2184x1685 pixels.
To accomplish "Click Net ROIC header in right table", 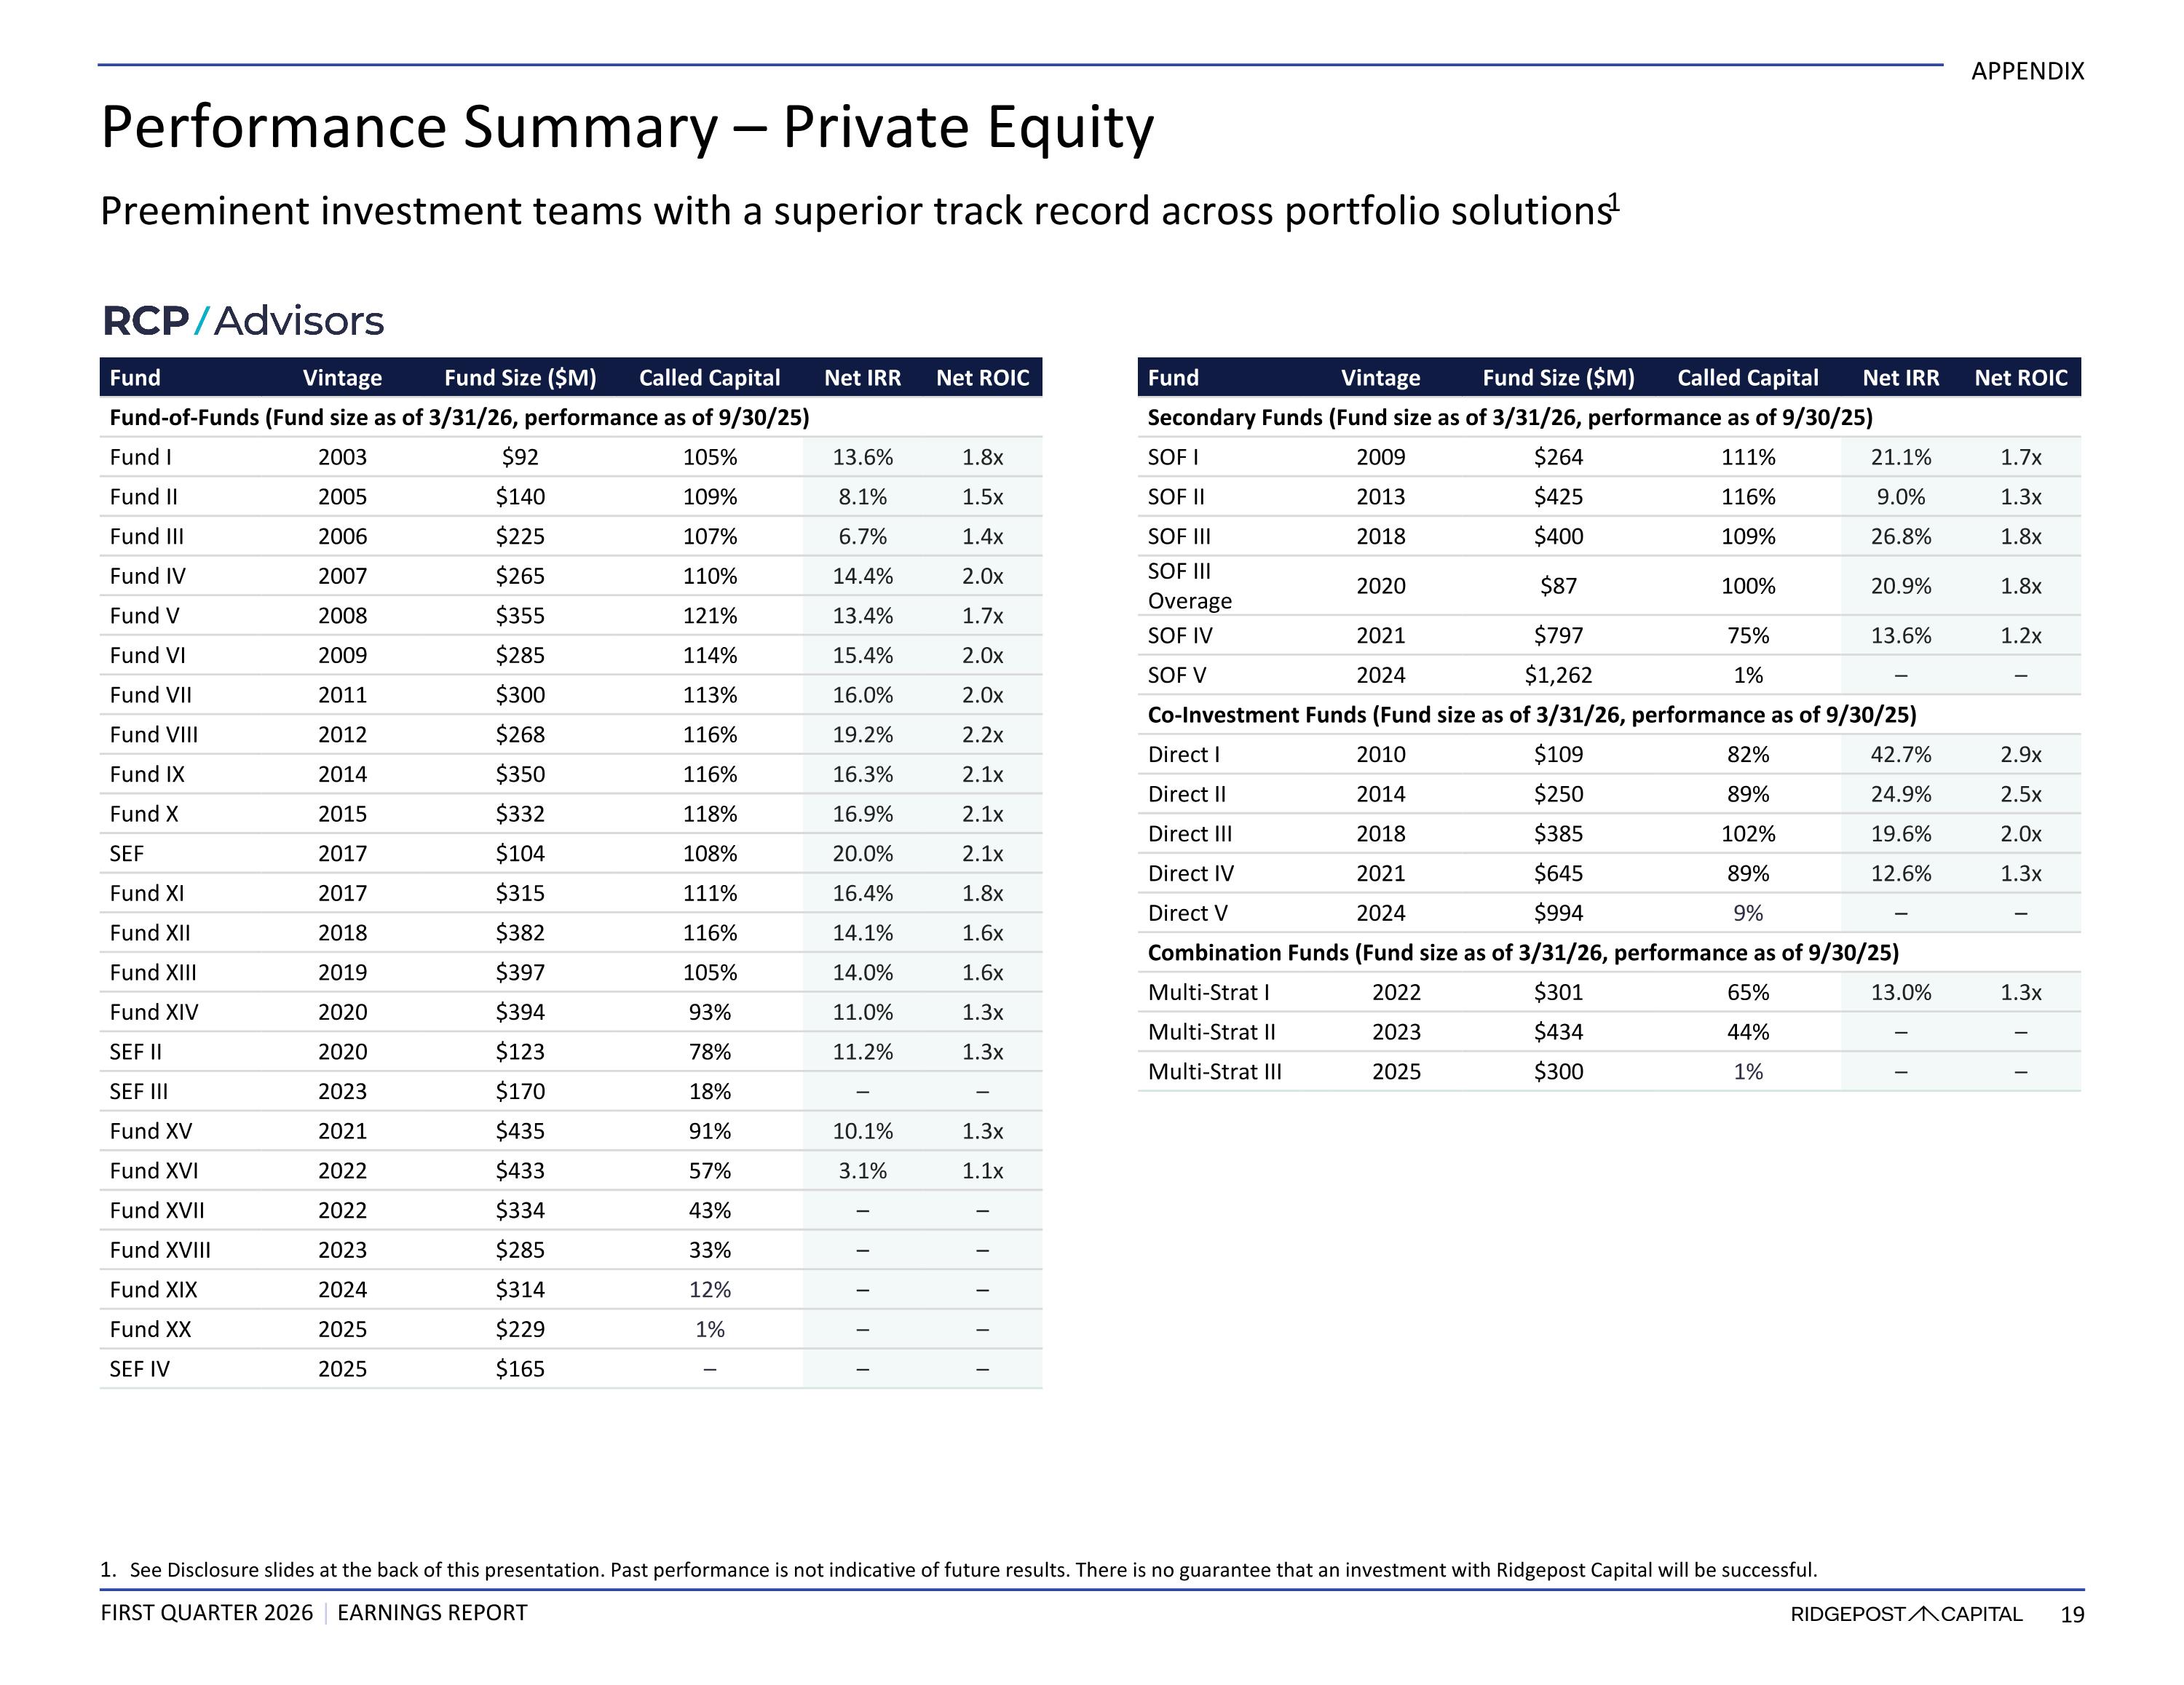I will tap(2020, 378).
